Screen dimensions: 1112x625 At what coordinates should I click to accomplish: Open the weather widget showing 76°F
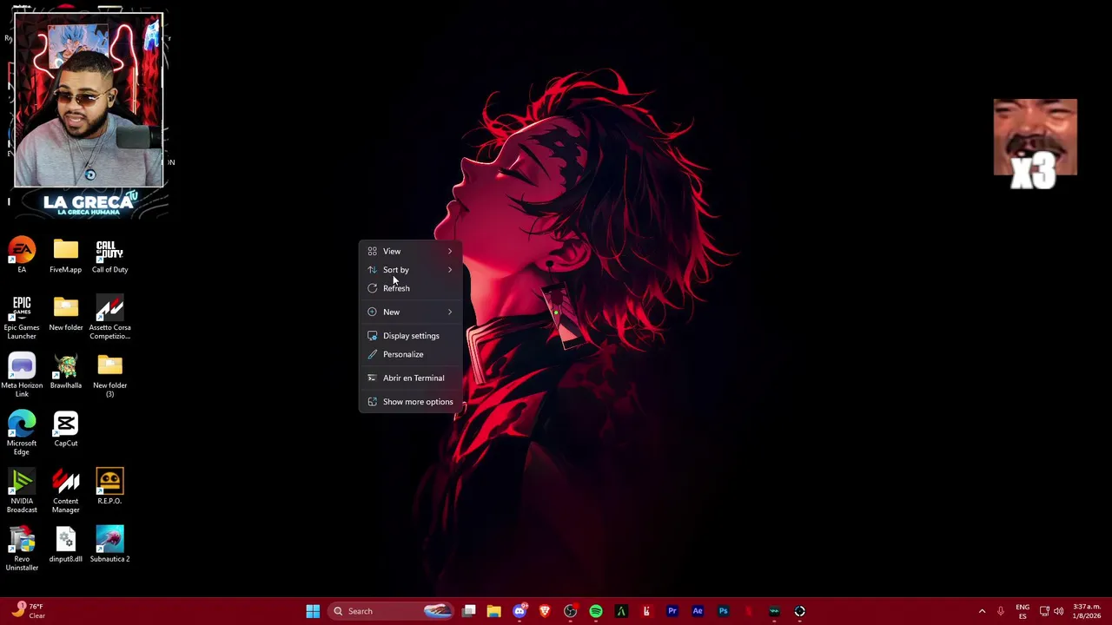point(28,611)
